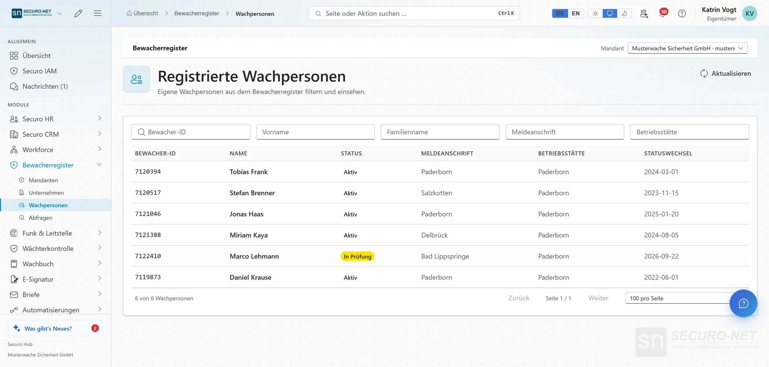Click the Weiter pagination button
The image size is (769, 367).
(598, 298)
